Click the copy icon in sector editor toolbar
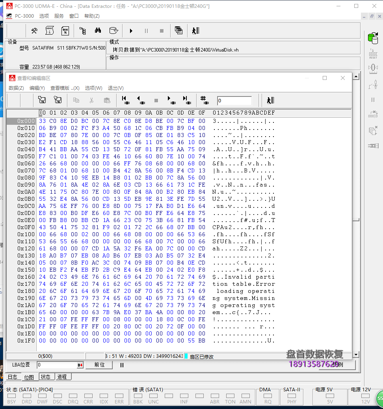Image resolution: width=383 pixels, height=409 pixels. tap(76, 100)
